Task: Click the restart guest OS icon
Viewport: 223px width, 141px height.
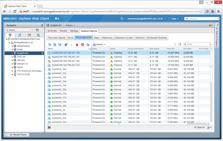Action: coord(82,44)
